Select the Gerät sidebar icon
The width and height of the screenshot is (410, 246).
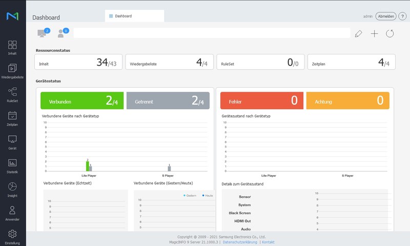click(12, 141)
